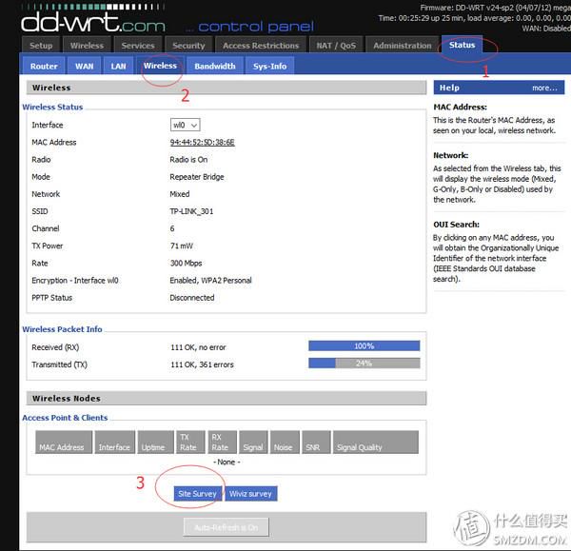Click the Firmware DD-WRT v24-sp2 text
Image resolution: width=571 pixels, height=551 pixels.
tap(495, 8)
